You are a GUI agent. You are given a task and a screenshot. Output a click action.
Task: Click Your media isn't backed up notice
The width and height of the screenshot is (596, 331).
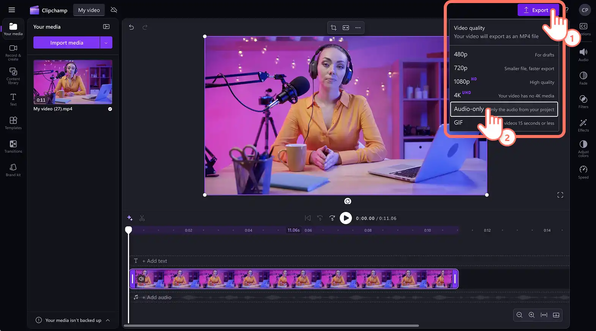pyautogui.click(x=73, y=320)
